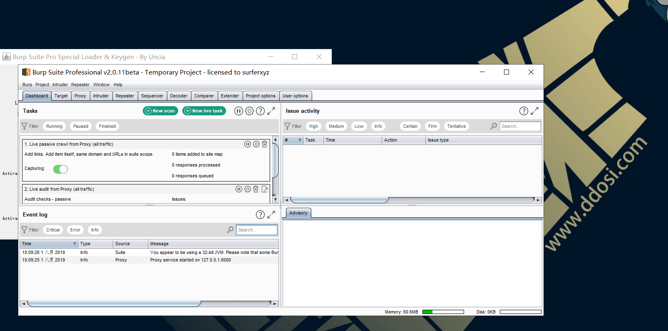Delete the Live audit from Proxy task
This screenshot has height=331, width=668.
tap(256, 189)
